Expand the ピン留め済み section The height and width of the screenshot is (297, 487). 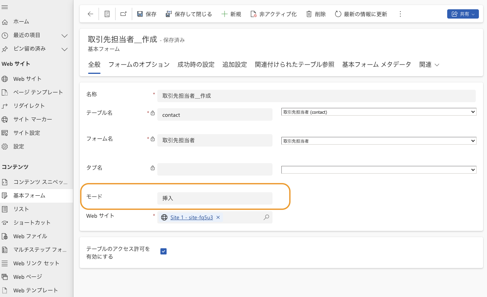[65, 49]
